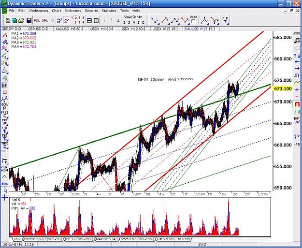Select the parallel lines tool
The width and height of the screenshot is (302, 248).
(x=5, y=42)
